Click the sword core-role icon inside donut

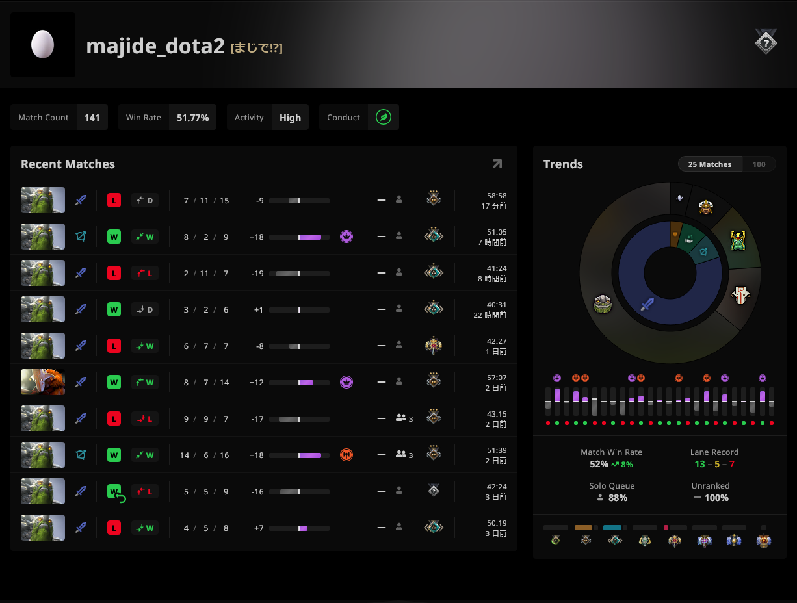[647, 304]
